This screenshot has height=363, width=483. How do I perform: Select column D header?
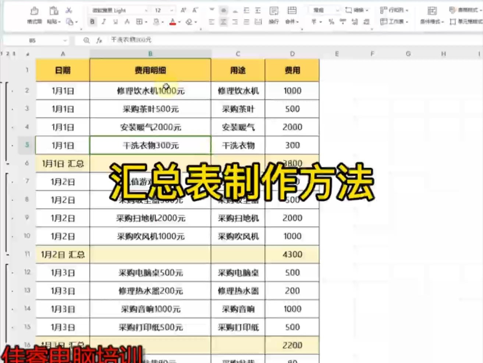point(292,54)
